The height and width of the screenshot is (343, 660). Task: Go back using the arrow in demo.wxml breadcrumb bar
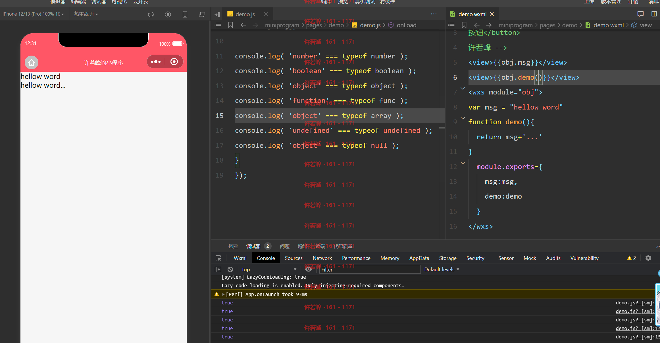(x=477, y=25)
